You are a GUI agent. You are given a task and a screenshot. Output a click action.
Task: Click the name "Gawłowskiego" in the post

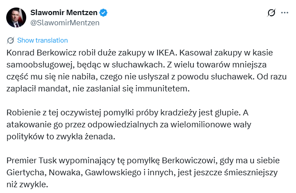point(110,172)
